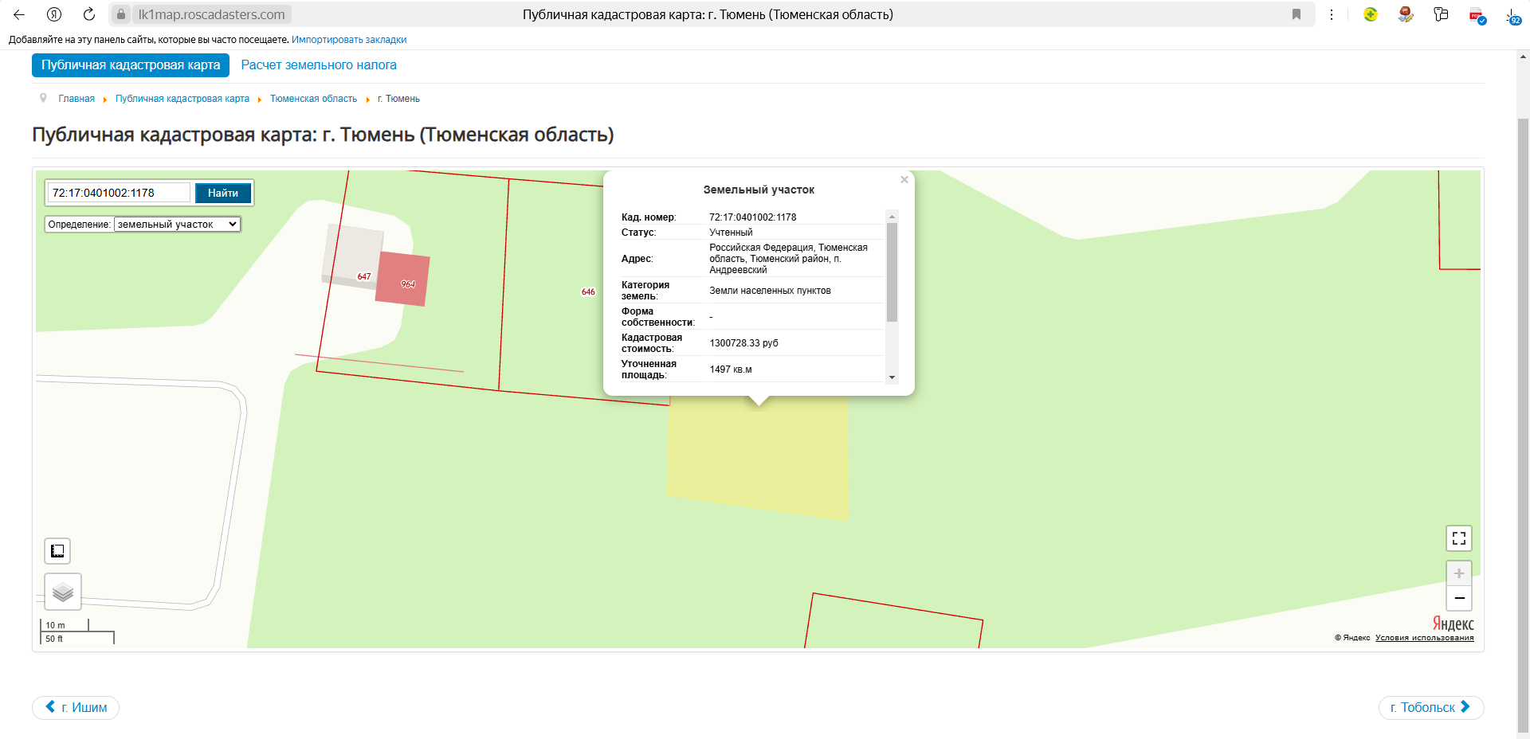Close the Земельный участок popup
The height and width of the screenshot is (739, 1530).
click(904, 180)
